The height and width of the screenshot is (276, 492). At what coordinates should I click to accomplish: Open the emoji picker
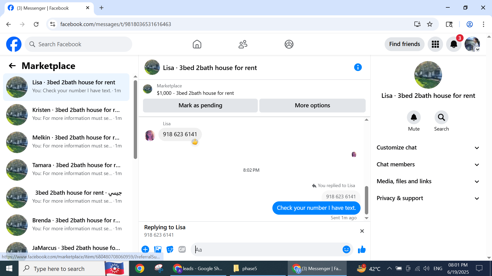click(x=346, y=249)
